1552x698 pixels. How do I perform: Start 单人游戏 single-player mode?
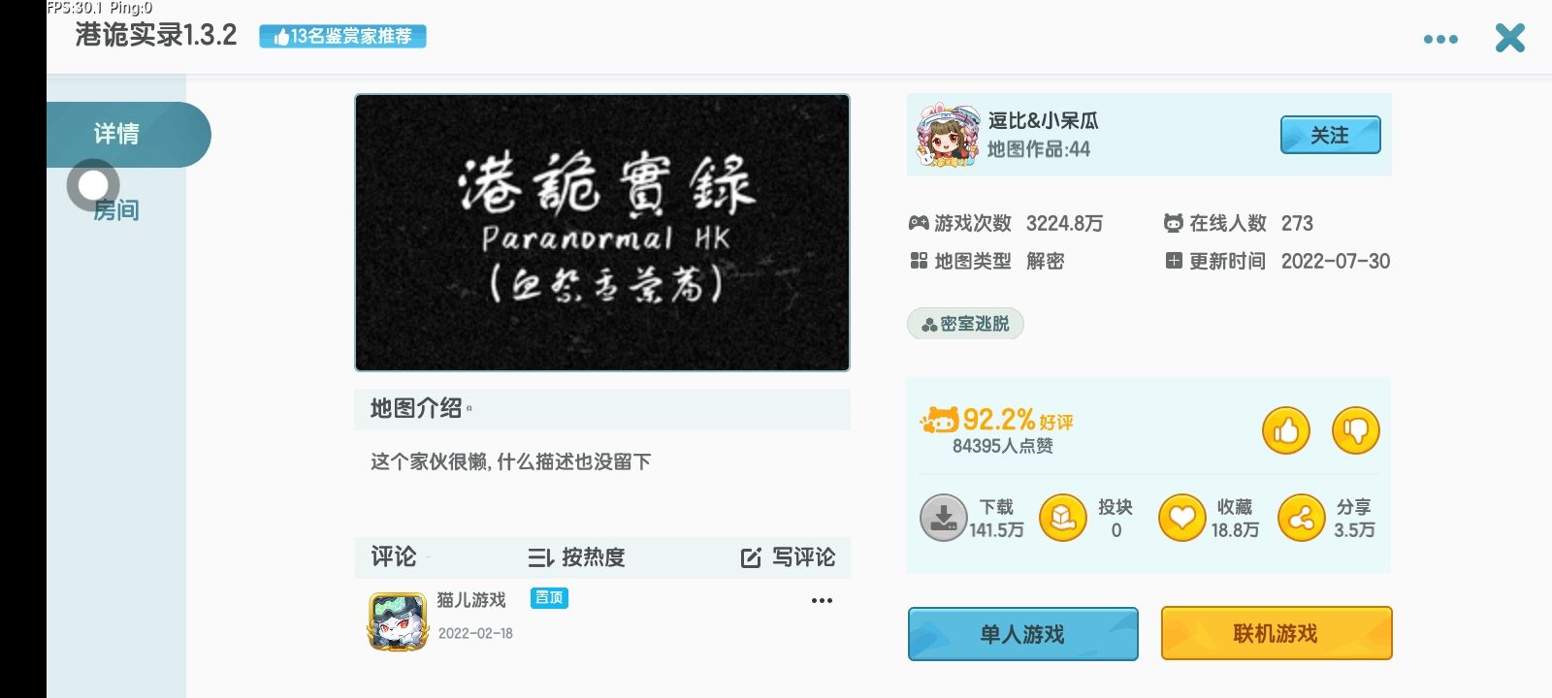coord(1022,634)
